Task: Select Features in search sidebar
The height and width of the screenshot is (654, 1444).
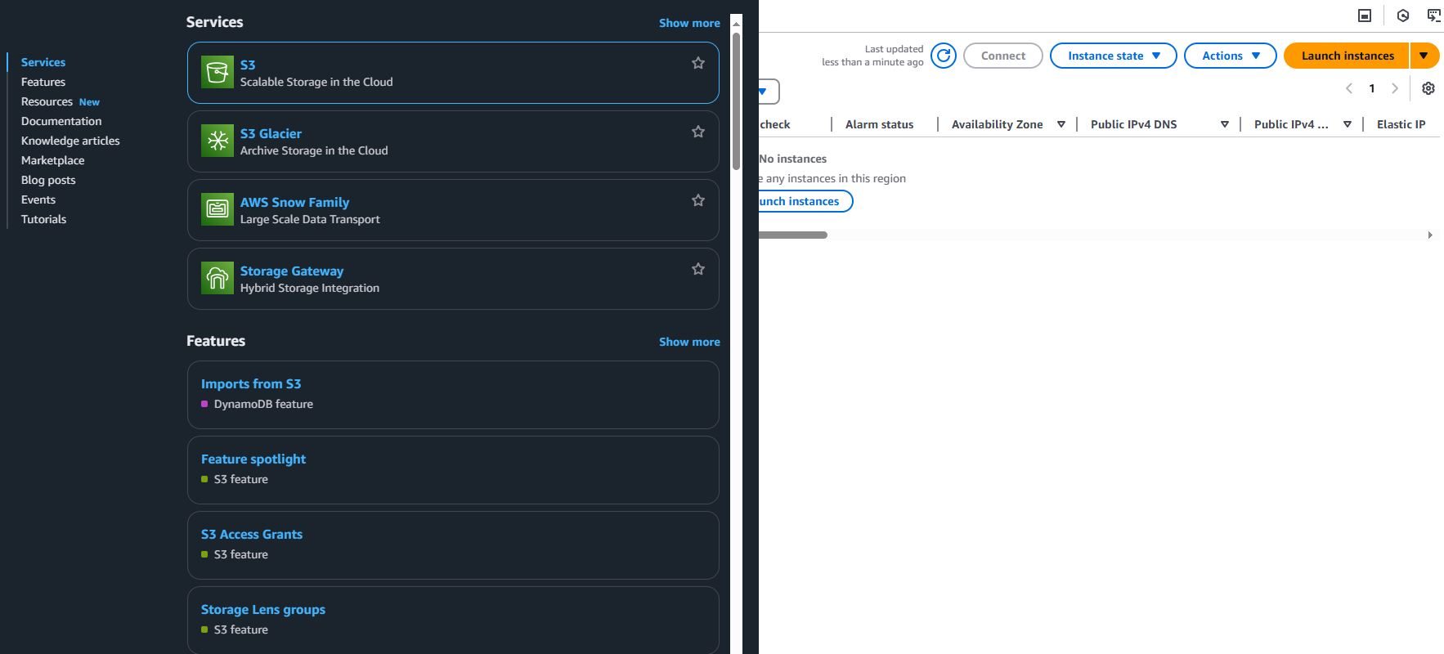Action: [43, 82]
